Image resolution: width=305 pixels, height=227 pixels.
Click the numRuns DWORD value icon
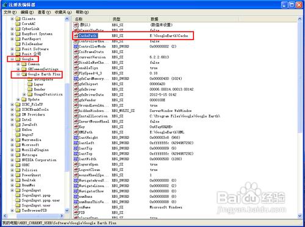76,197
